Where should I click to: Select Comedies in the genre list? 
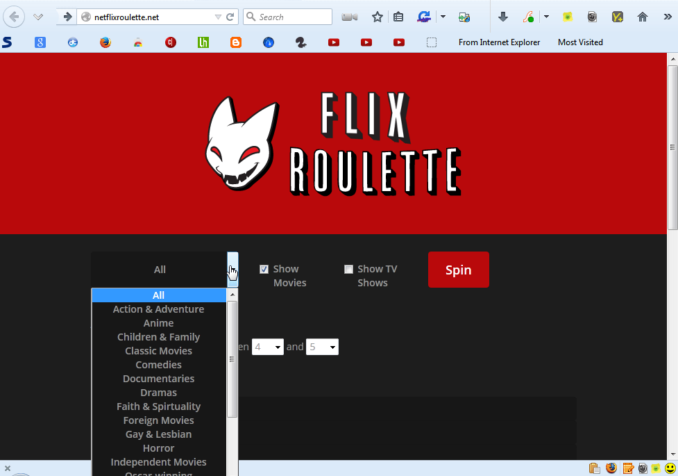coord(159,365)
